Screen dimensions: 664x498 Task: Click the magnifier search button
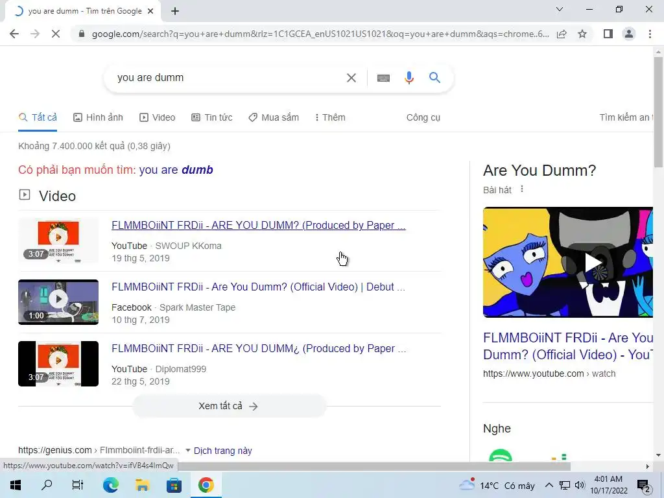point(434,78)
